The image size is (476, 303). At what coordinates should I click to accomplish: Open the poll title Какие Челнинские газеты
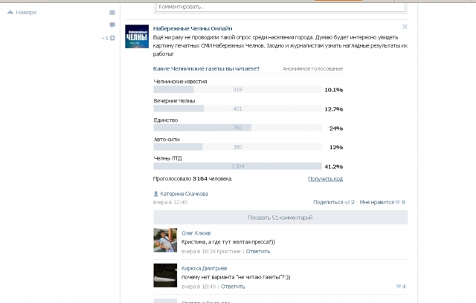click(x=206, y=68)
